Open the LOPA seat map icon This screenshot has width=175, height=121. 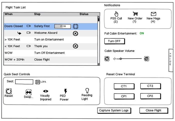(x=38, y=82)
